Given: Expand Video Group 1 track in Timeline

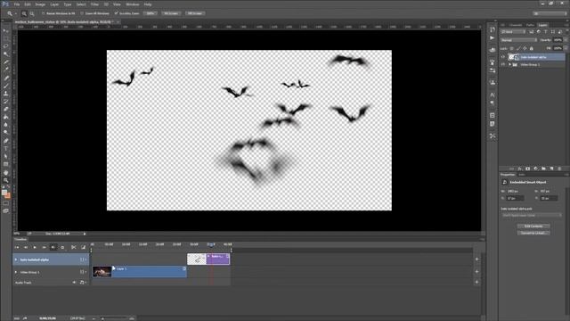Looking at the screenshot, I should point(16,272).
